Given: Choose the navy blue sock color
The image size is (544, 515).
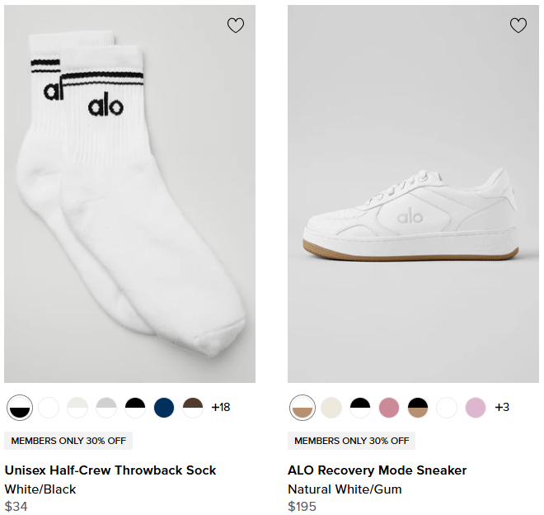Looking at the screenshot, I should pos(164,407).
